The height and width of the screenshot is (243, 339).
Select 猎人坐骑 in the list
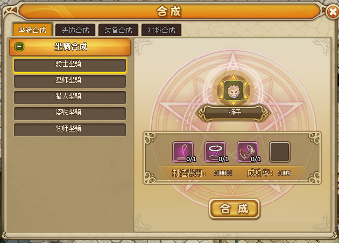click(70, 97)
